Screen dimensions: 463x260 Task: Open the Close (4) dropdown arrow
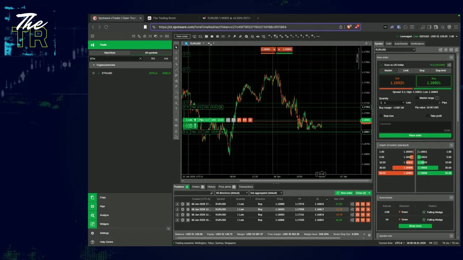369,193
